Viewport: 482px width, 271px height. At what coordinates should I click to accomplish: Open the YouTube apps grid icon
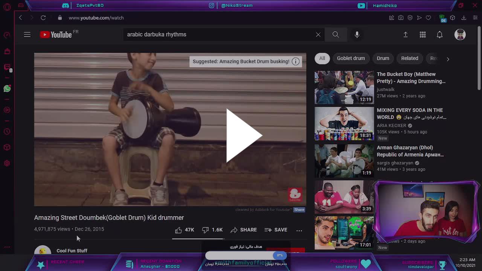point(423,35)
